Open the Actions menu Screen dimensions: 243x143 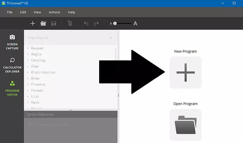pyautogui.click(x=54, y=12)
